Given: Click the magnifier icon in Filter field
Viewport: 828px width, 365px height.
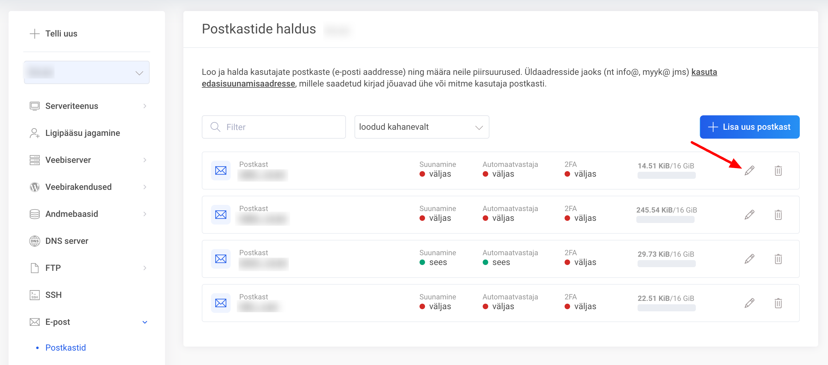Looking at the screenshot, I should point(215,127).
